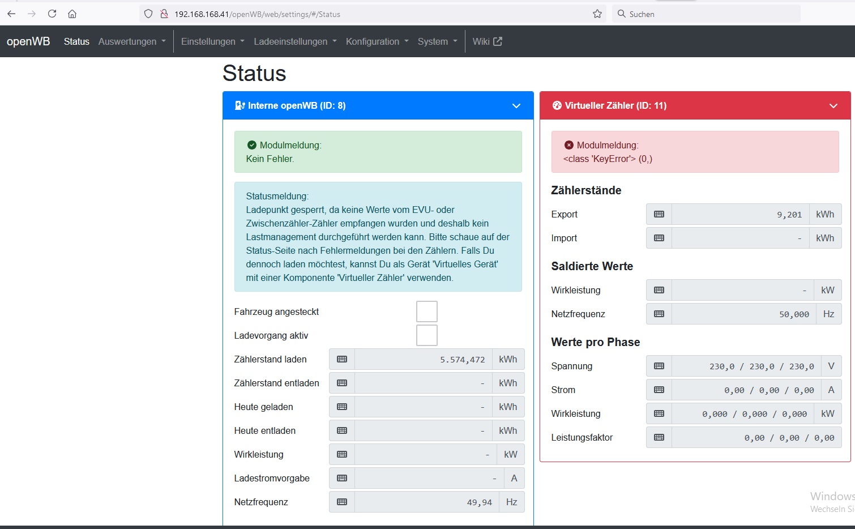The height and width of the screenshot is (529, 855).
Task: Click the Spannung value 230,0 / 230,0 / 230,0
Action: [746, 366]
